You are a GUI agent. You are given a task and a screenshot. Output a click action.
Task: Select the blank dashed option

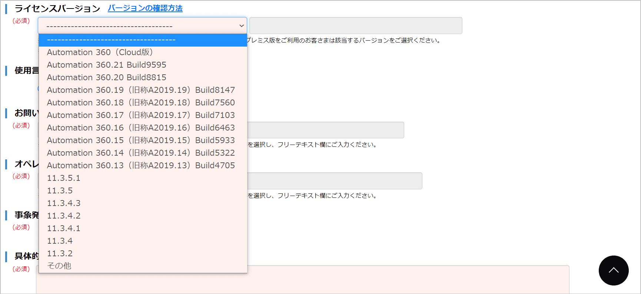(x=143, y=40)
